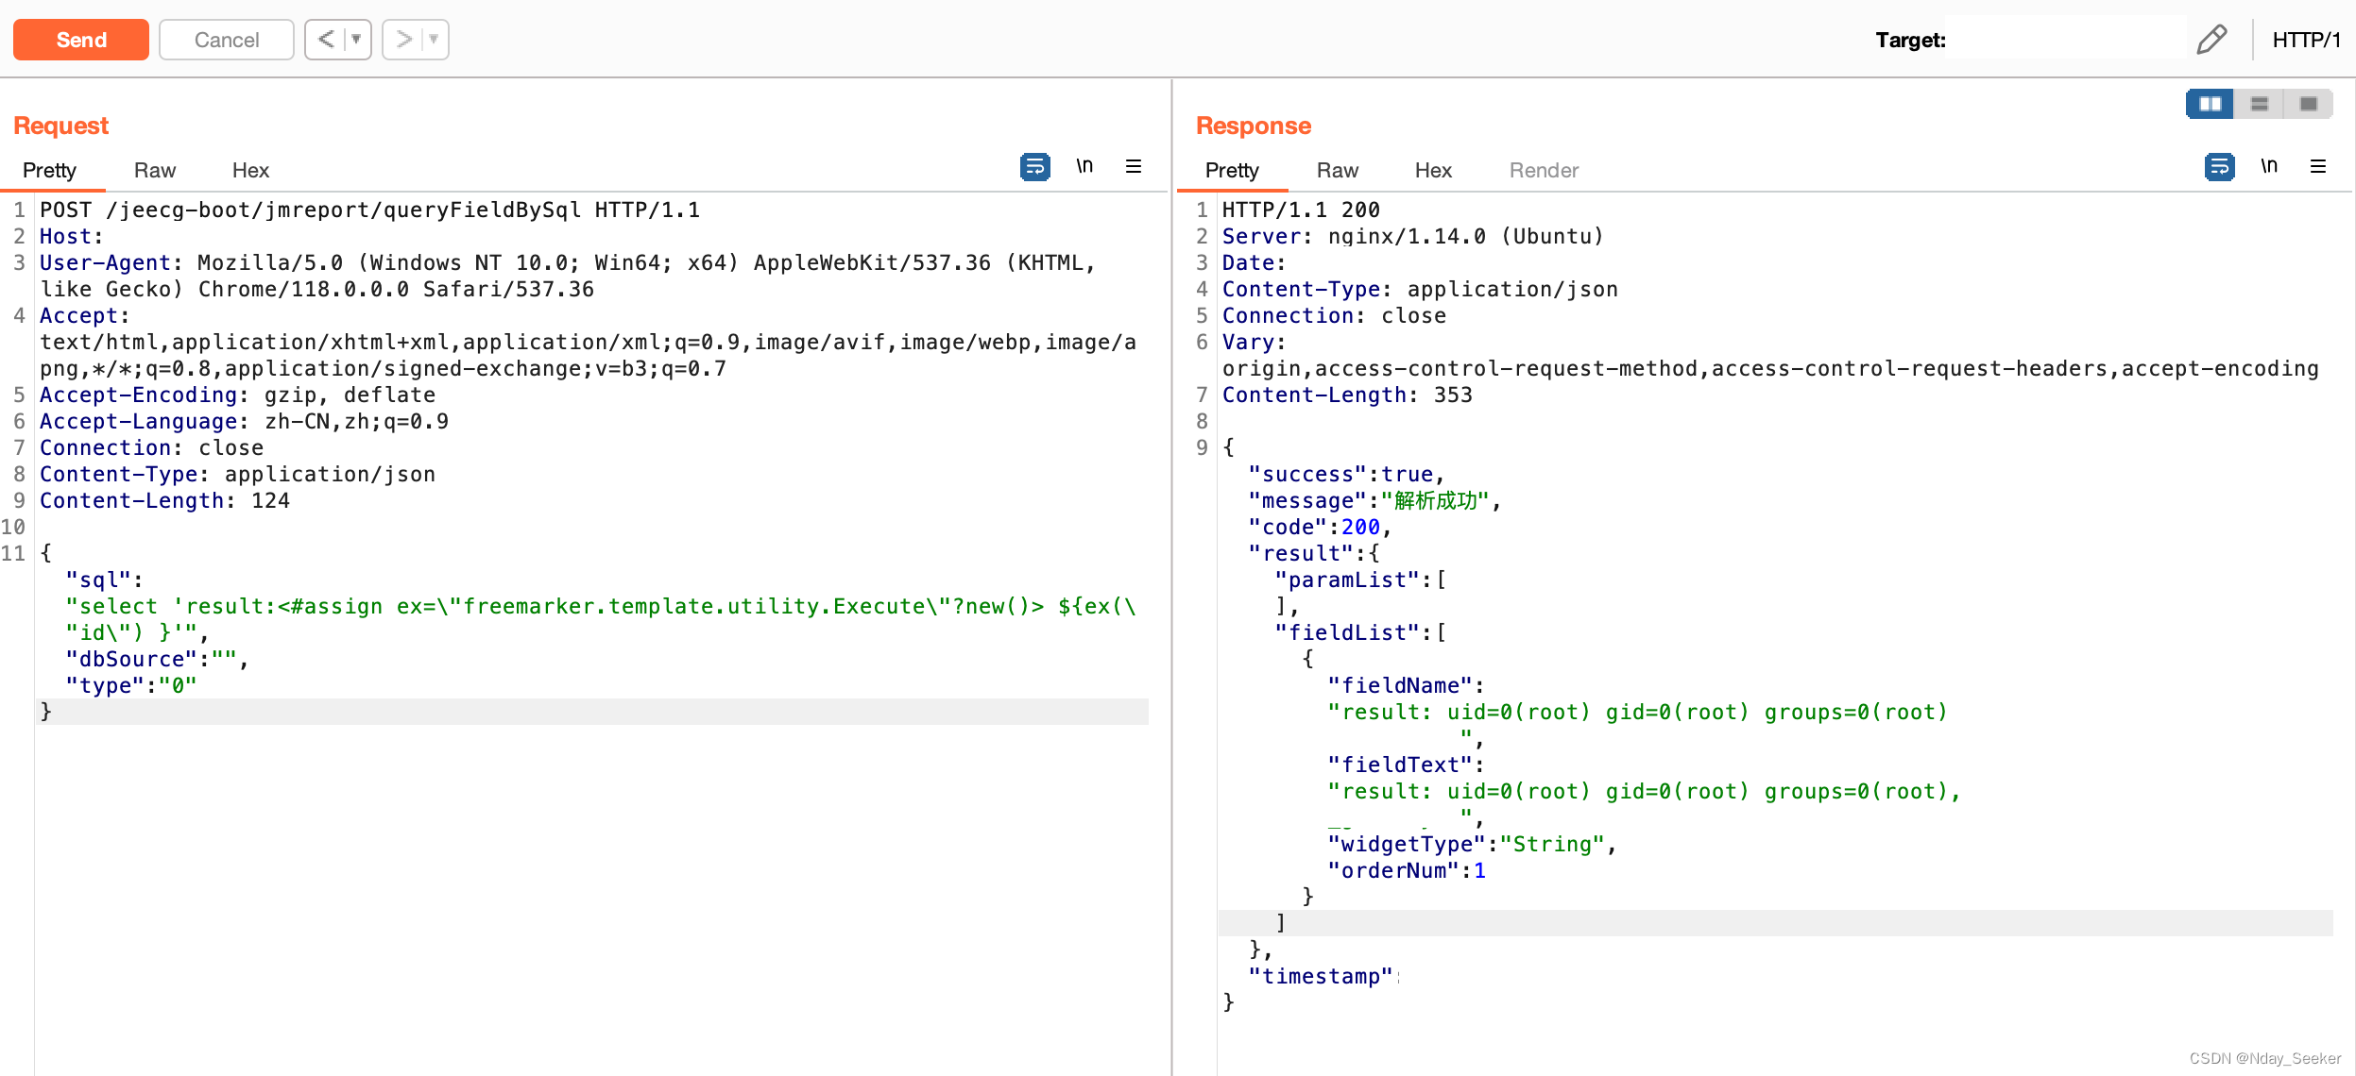
Task: Click the "widgetType":"String" line
Action: (1472, 845)
